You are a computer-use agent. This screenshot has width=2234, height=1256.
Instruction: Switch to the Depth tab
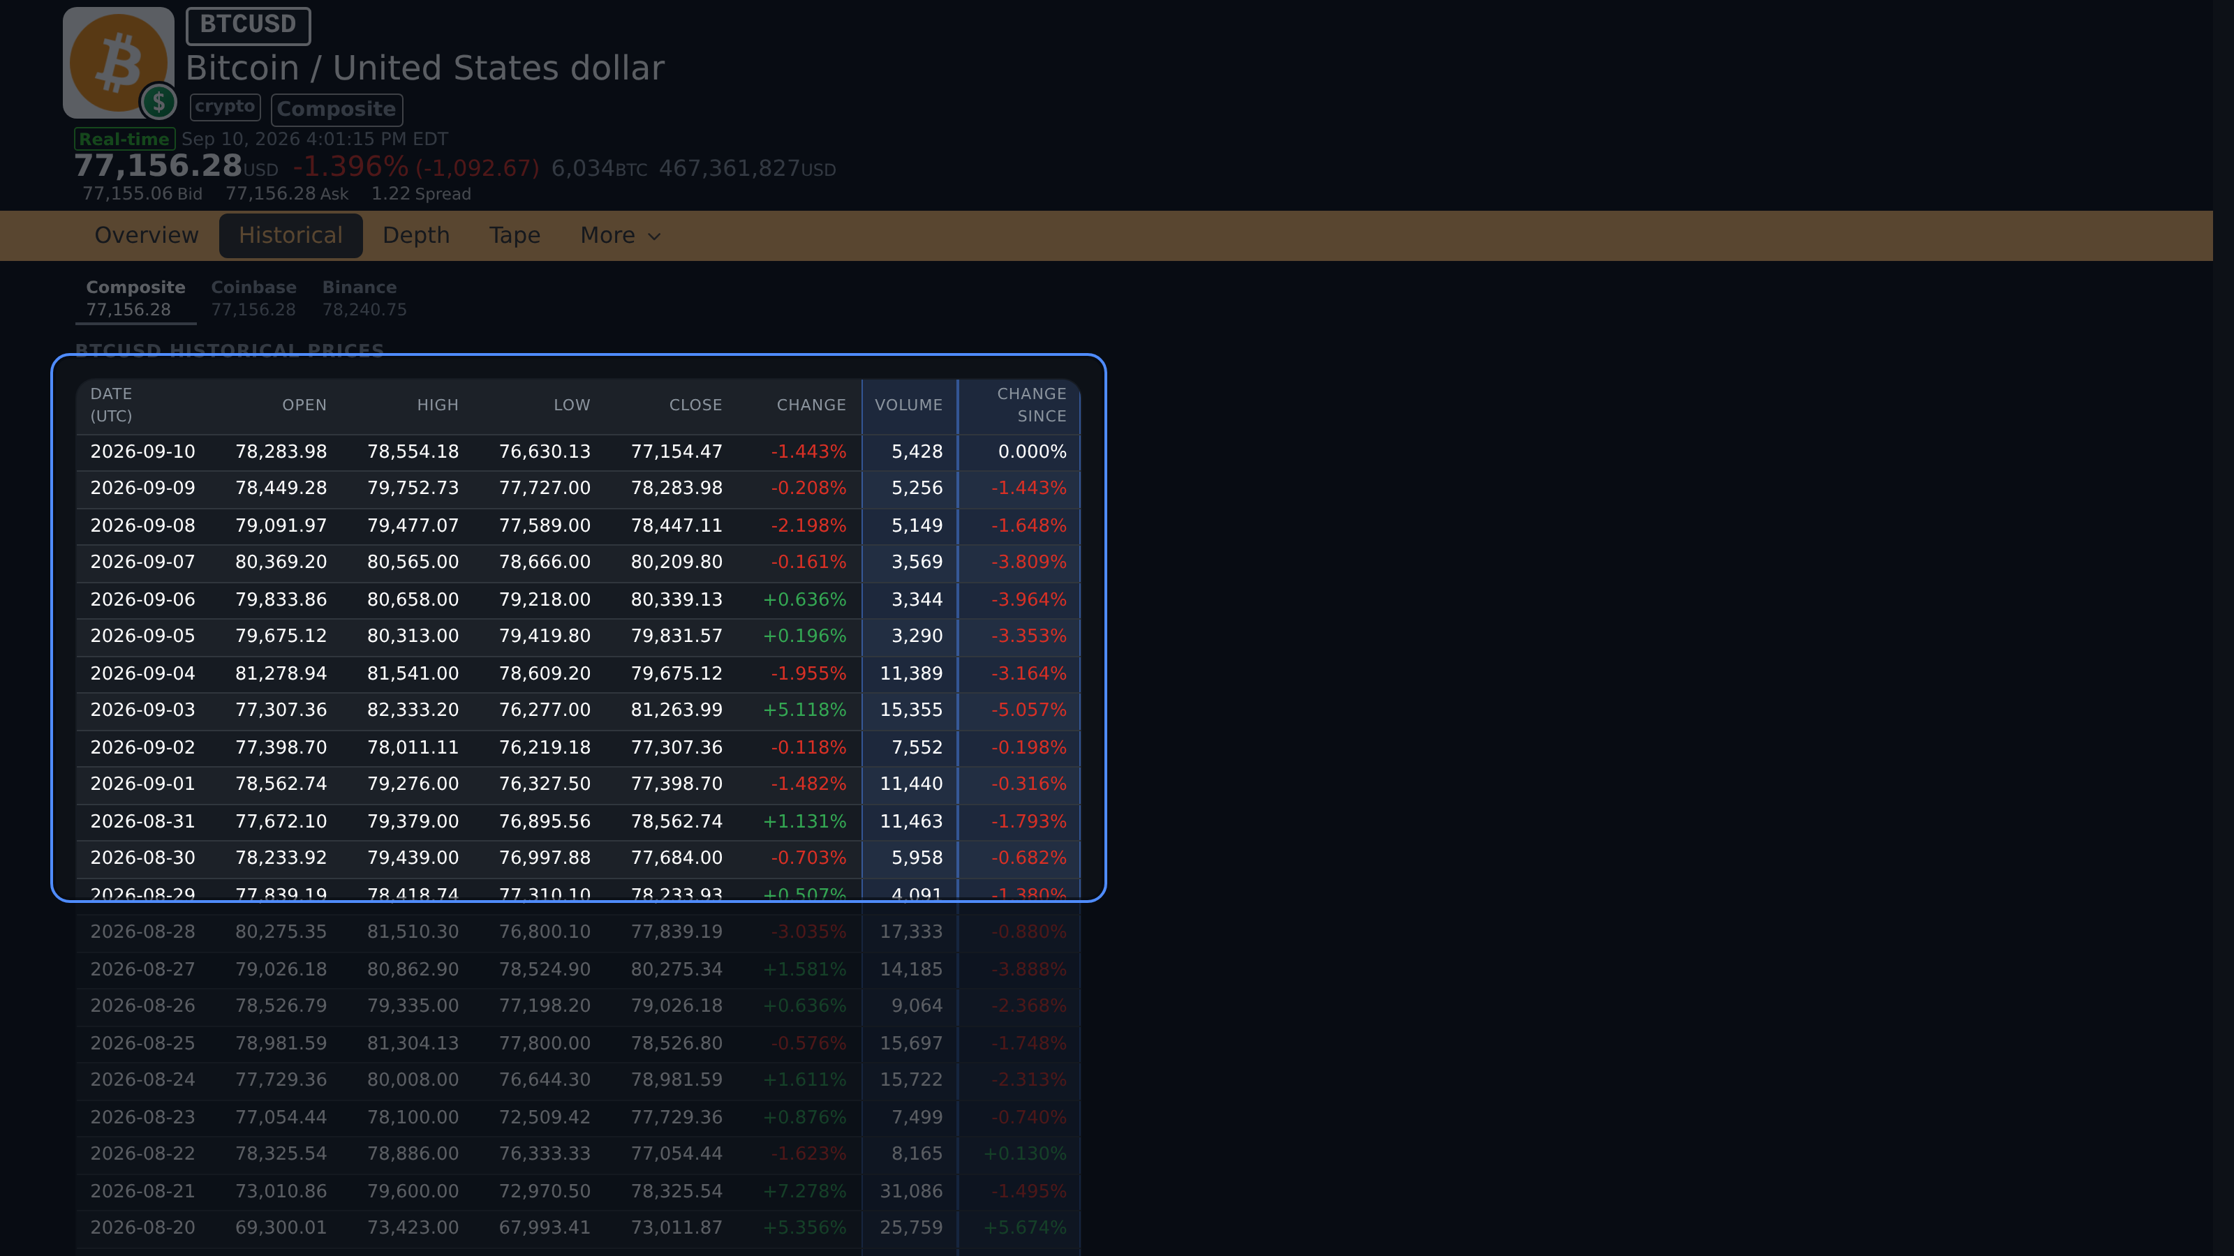416,236
